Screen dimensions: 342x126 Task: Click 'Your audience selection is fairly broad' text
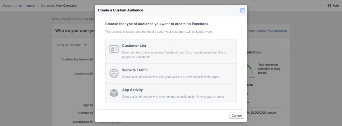coord(269,69)
